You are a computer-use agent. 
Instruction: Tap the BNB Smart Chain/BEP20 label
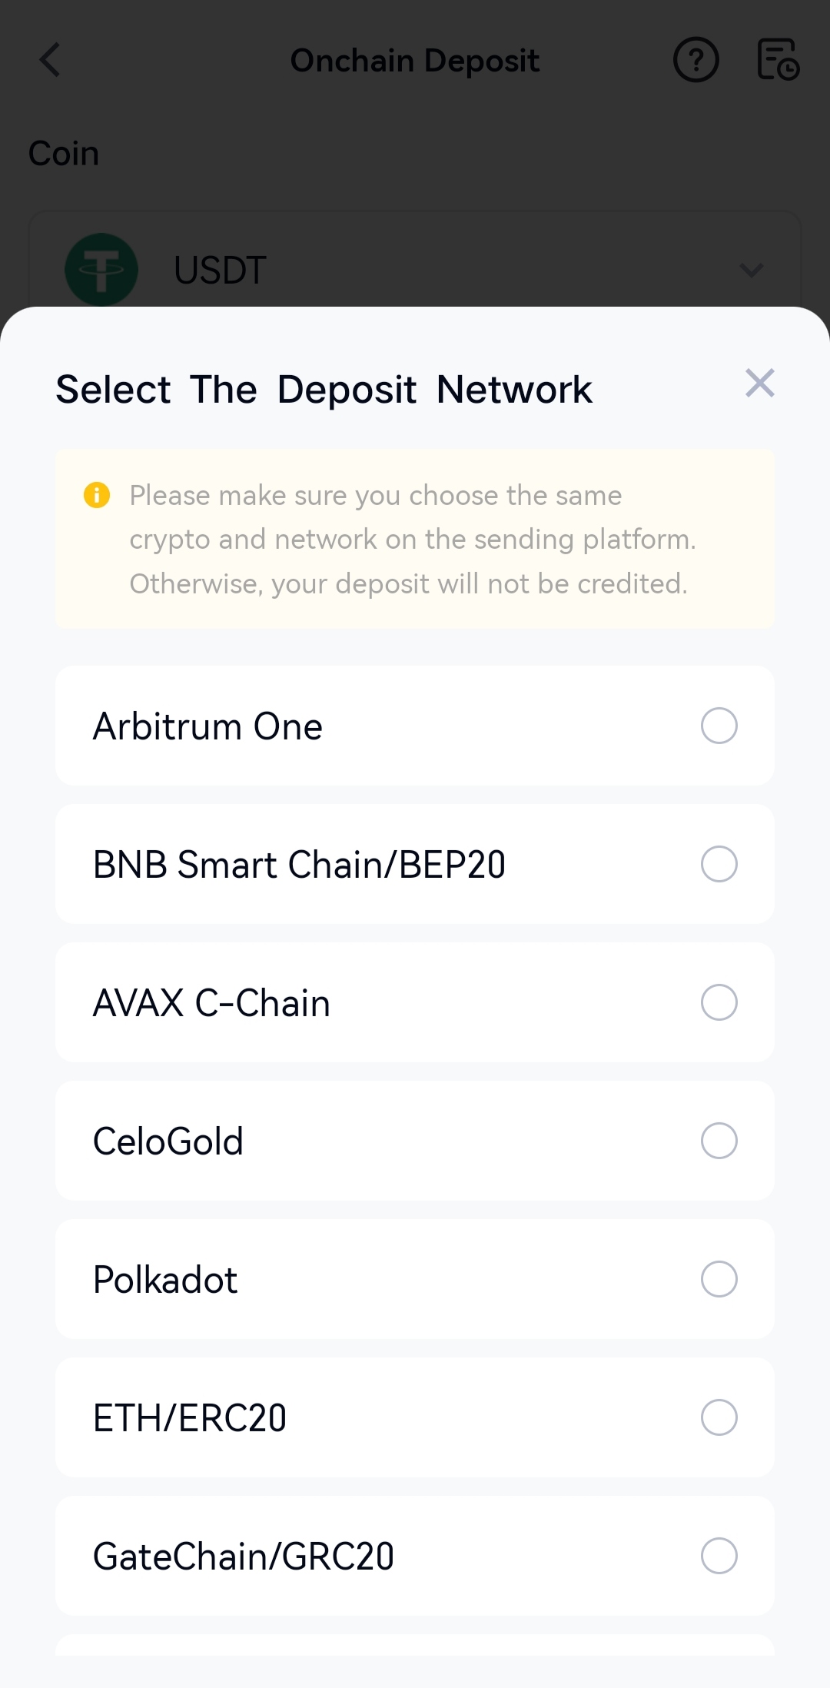tap(299, 865)
